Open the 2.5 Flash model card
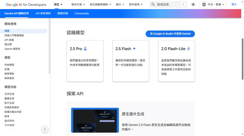The height and width of the screenshot is (136, 244). coord(131,61)
